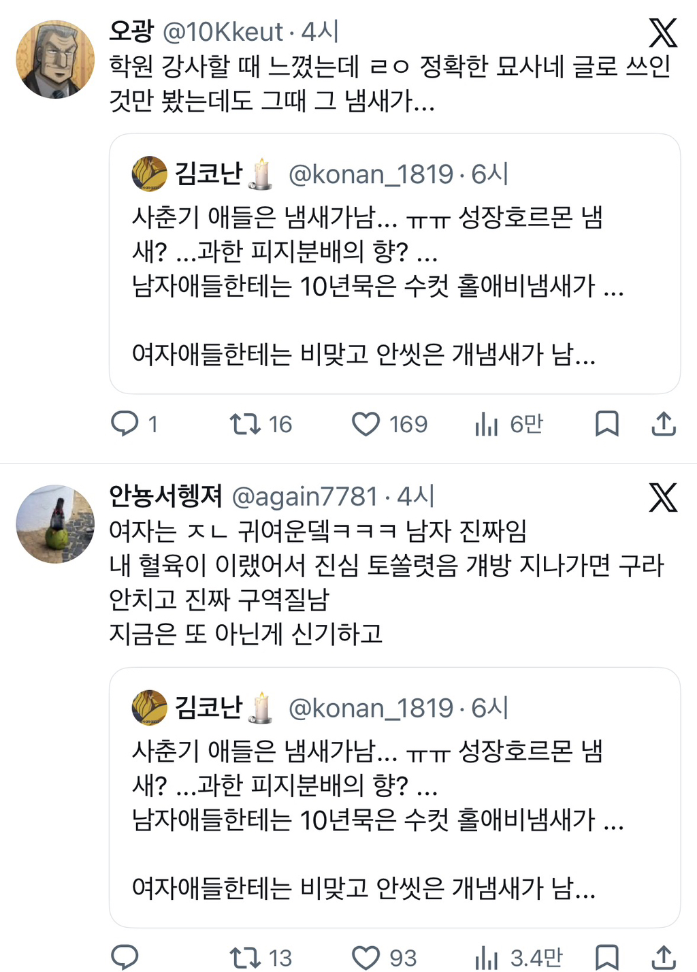View analytics showing 6만 views
697x972 pixels.
pos(487,424)
